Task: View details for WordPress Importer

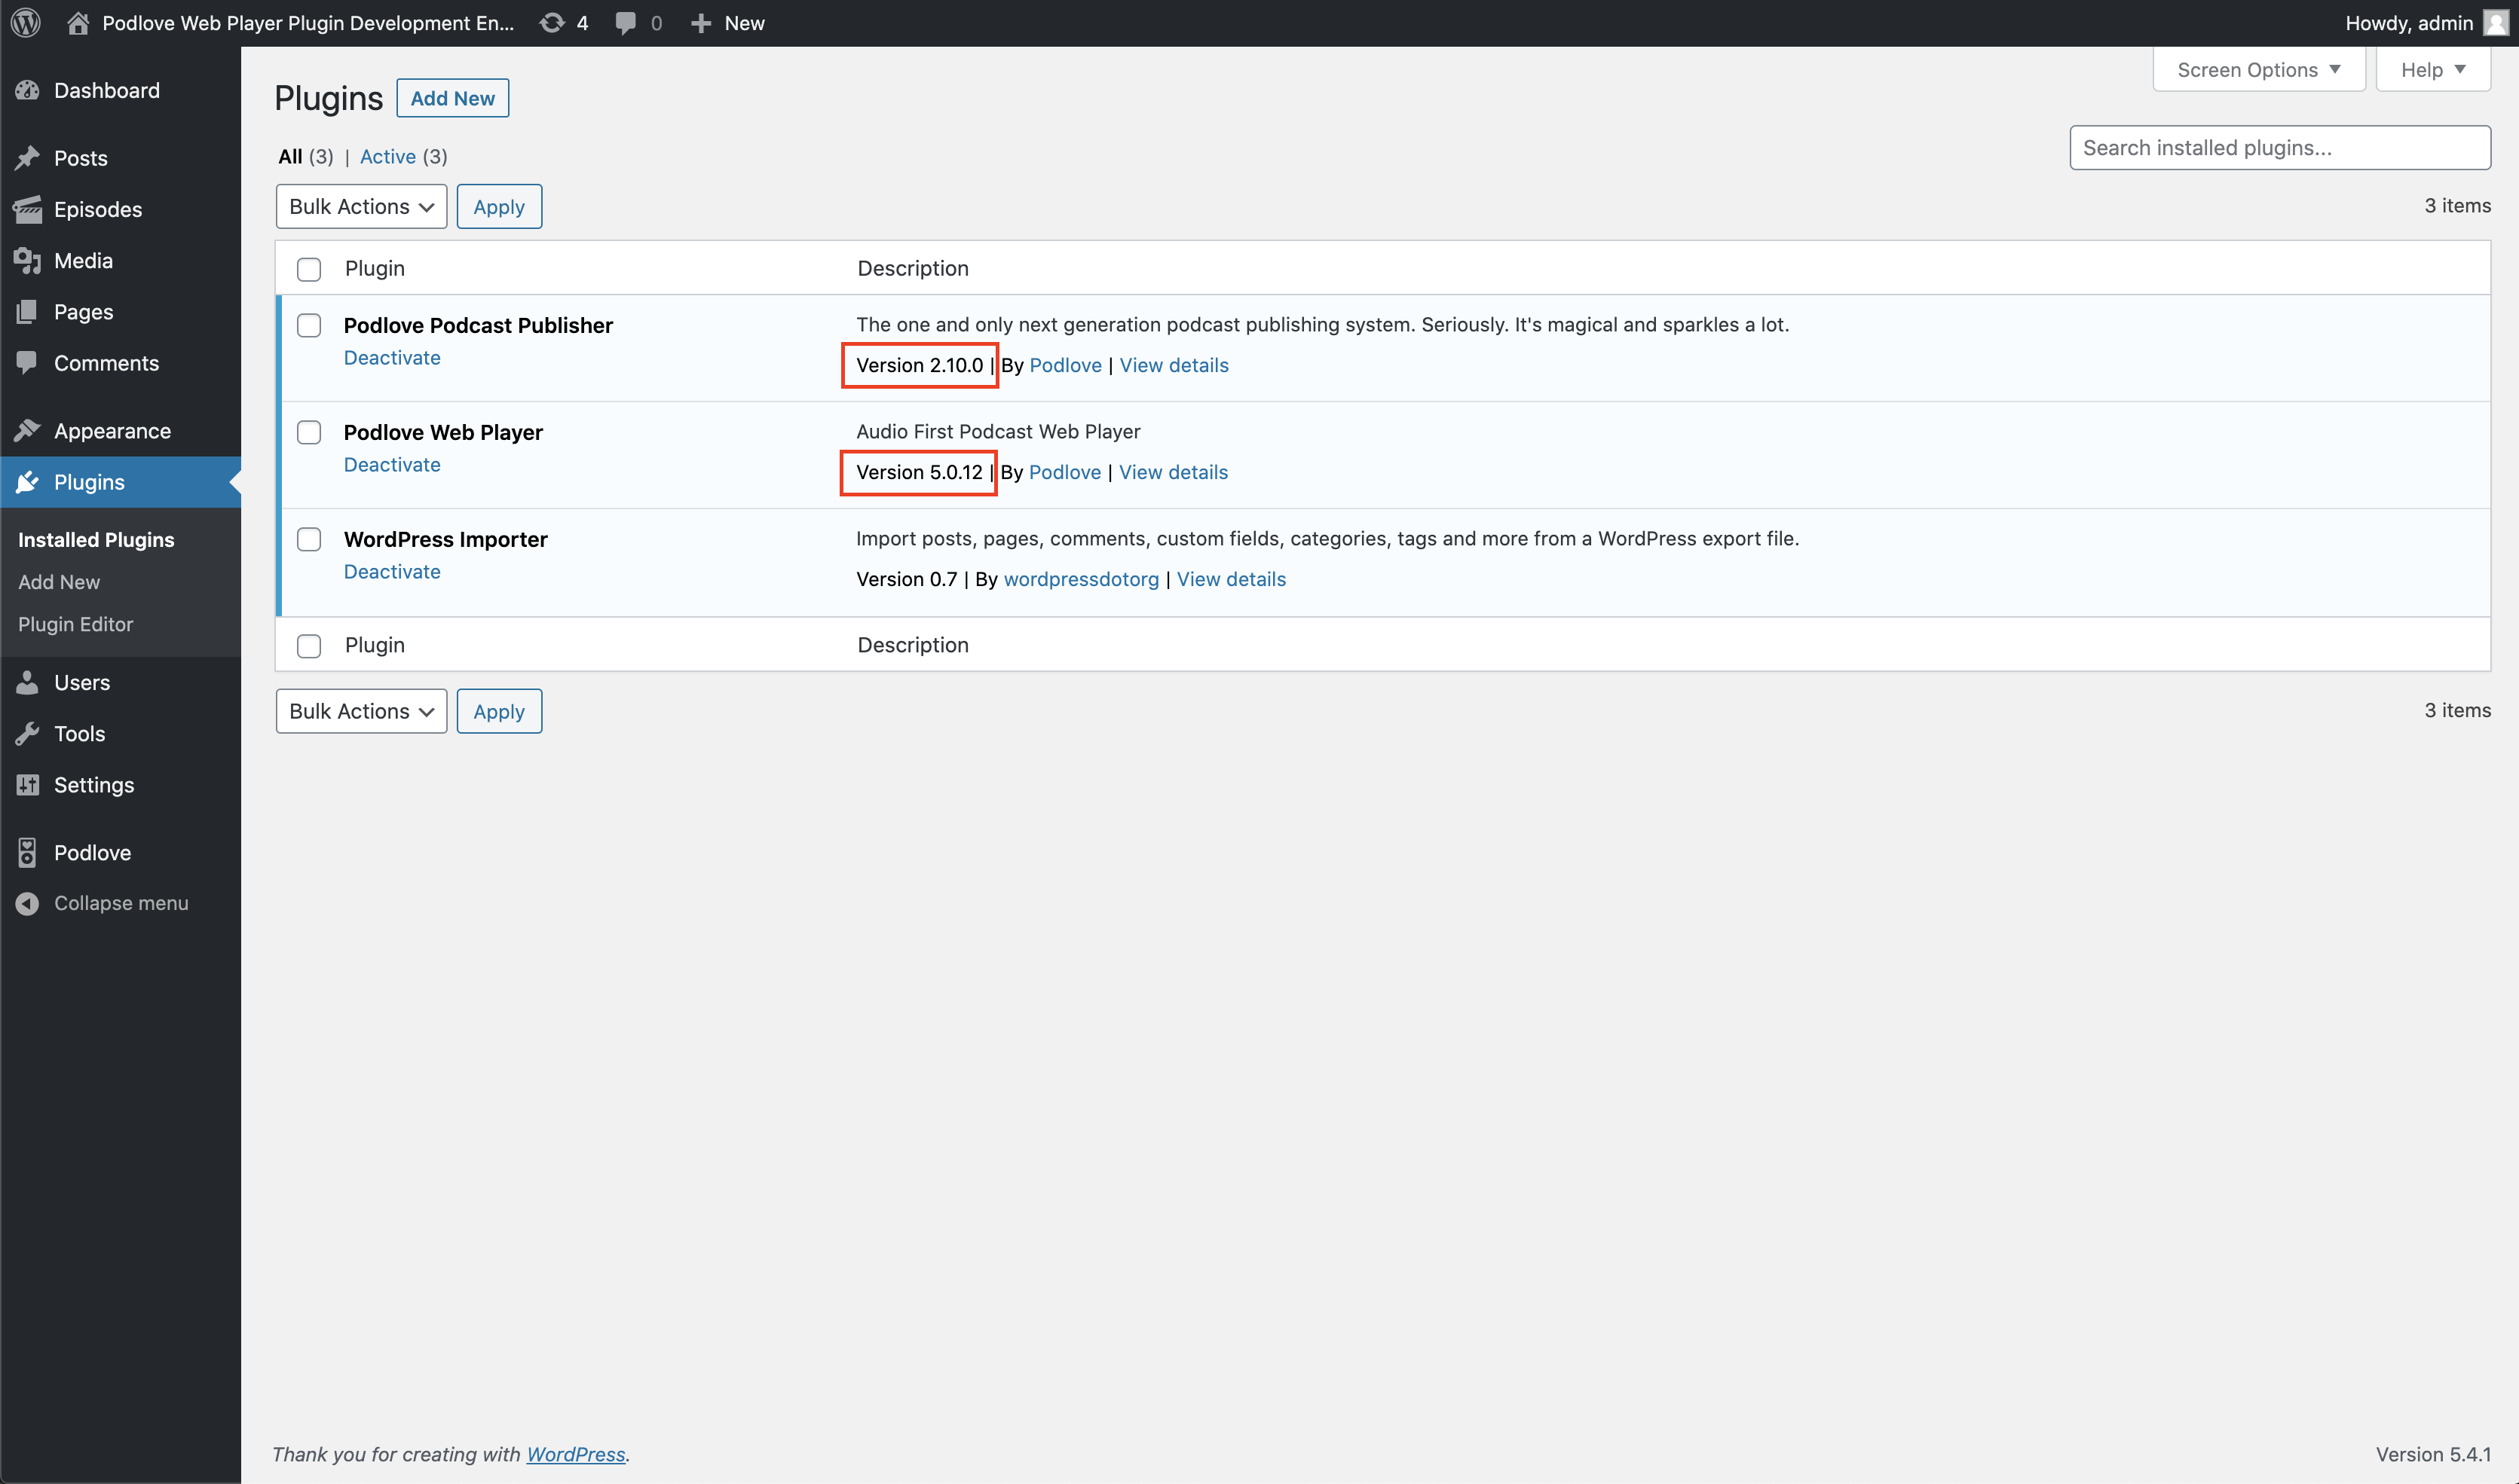Action: (1231, 579)
